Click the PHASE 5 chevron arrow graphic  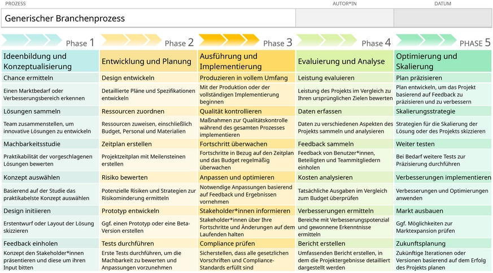(426, 40)
